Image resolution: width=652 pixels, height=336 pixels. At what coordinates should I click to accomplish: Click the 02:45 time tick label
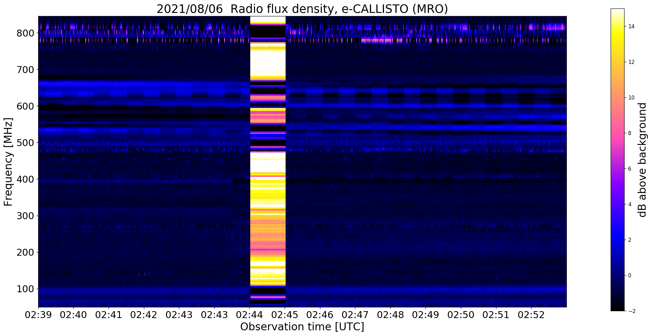(x=285, y=315)
